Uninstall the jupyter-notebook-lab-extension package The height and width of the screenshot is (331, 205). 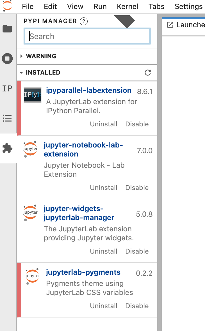pos(104,187)
